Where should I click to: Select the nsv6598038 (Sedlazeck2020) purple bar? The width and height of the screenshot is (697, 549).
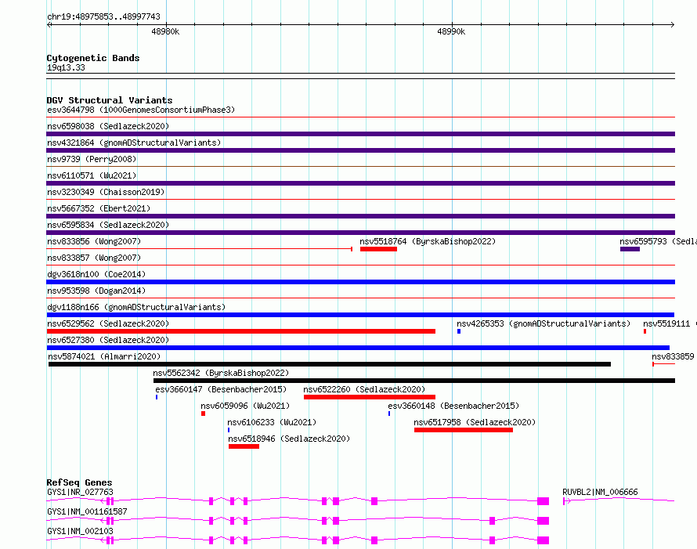point(360,134)
